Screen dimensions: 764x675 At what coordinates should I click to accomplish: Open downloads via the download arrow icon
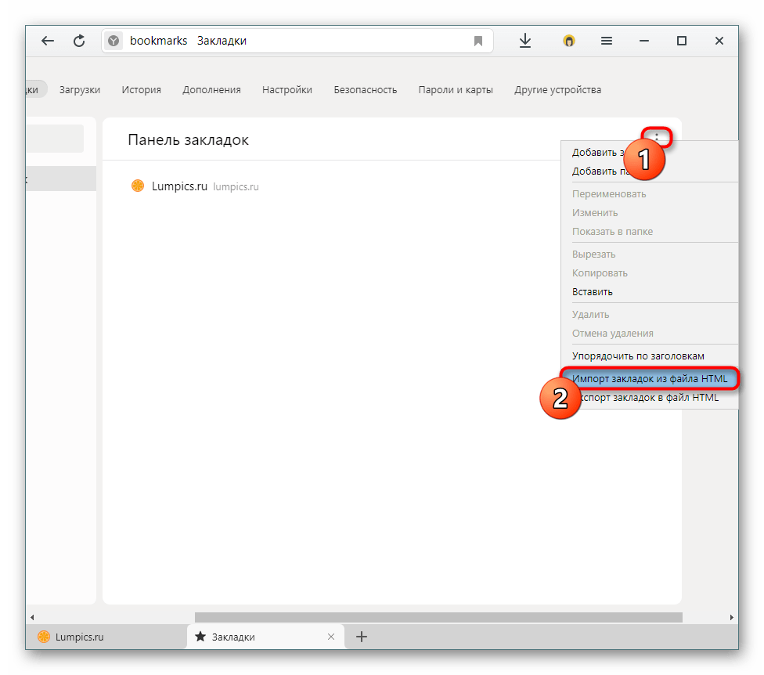(x=525, y=41)
